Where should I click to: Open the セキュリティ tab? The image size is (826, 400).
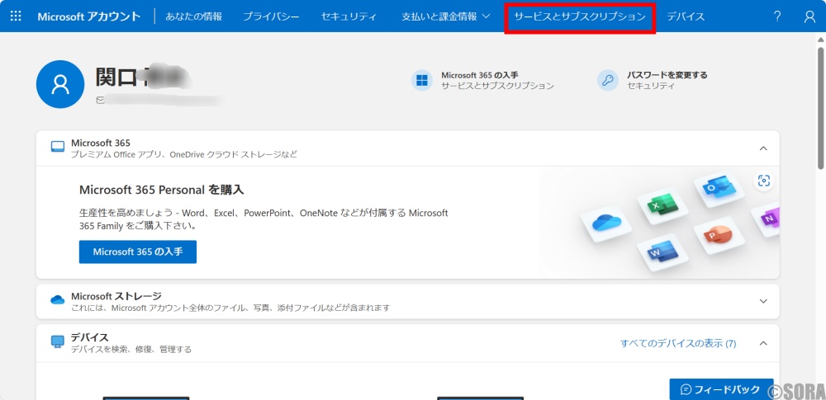pos(349,16)
